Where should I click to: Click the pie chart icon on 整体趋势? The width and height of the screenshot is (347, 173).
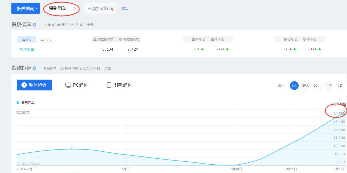pos(24,85)
